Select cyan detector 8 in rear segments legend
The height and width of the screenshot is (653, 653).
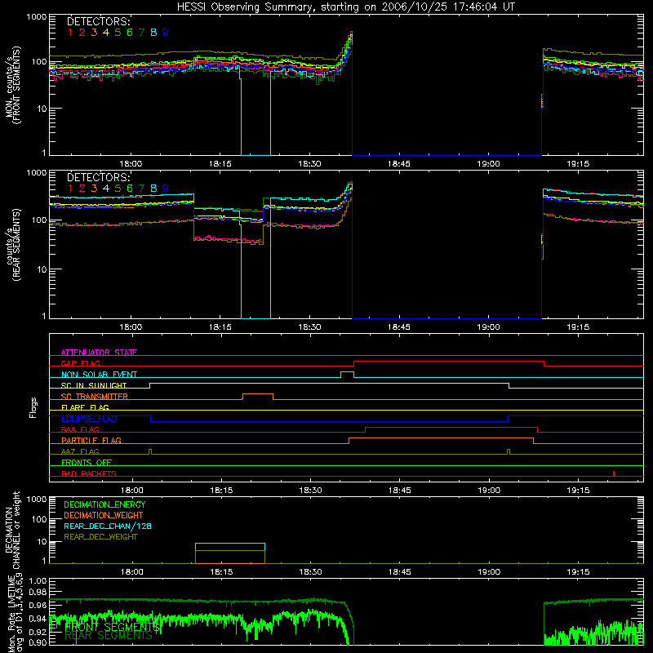pos(153,189)
